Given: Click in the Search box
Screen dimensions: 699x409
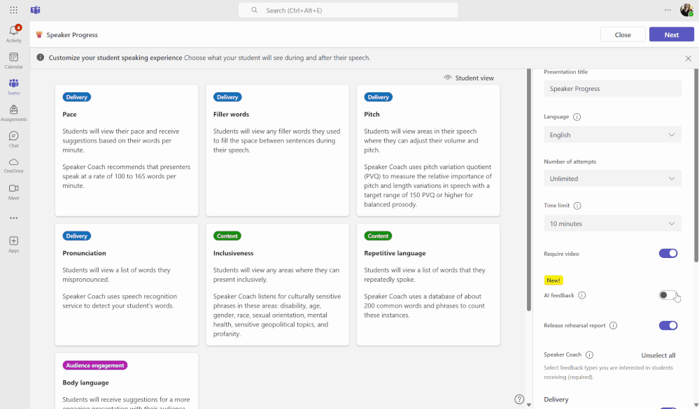Looking at the screenshot, I should tap(348, 10).
